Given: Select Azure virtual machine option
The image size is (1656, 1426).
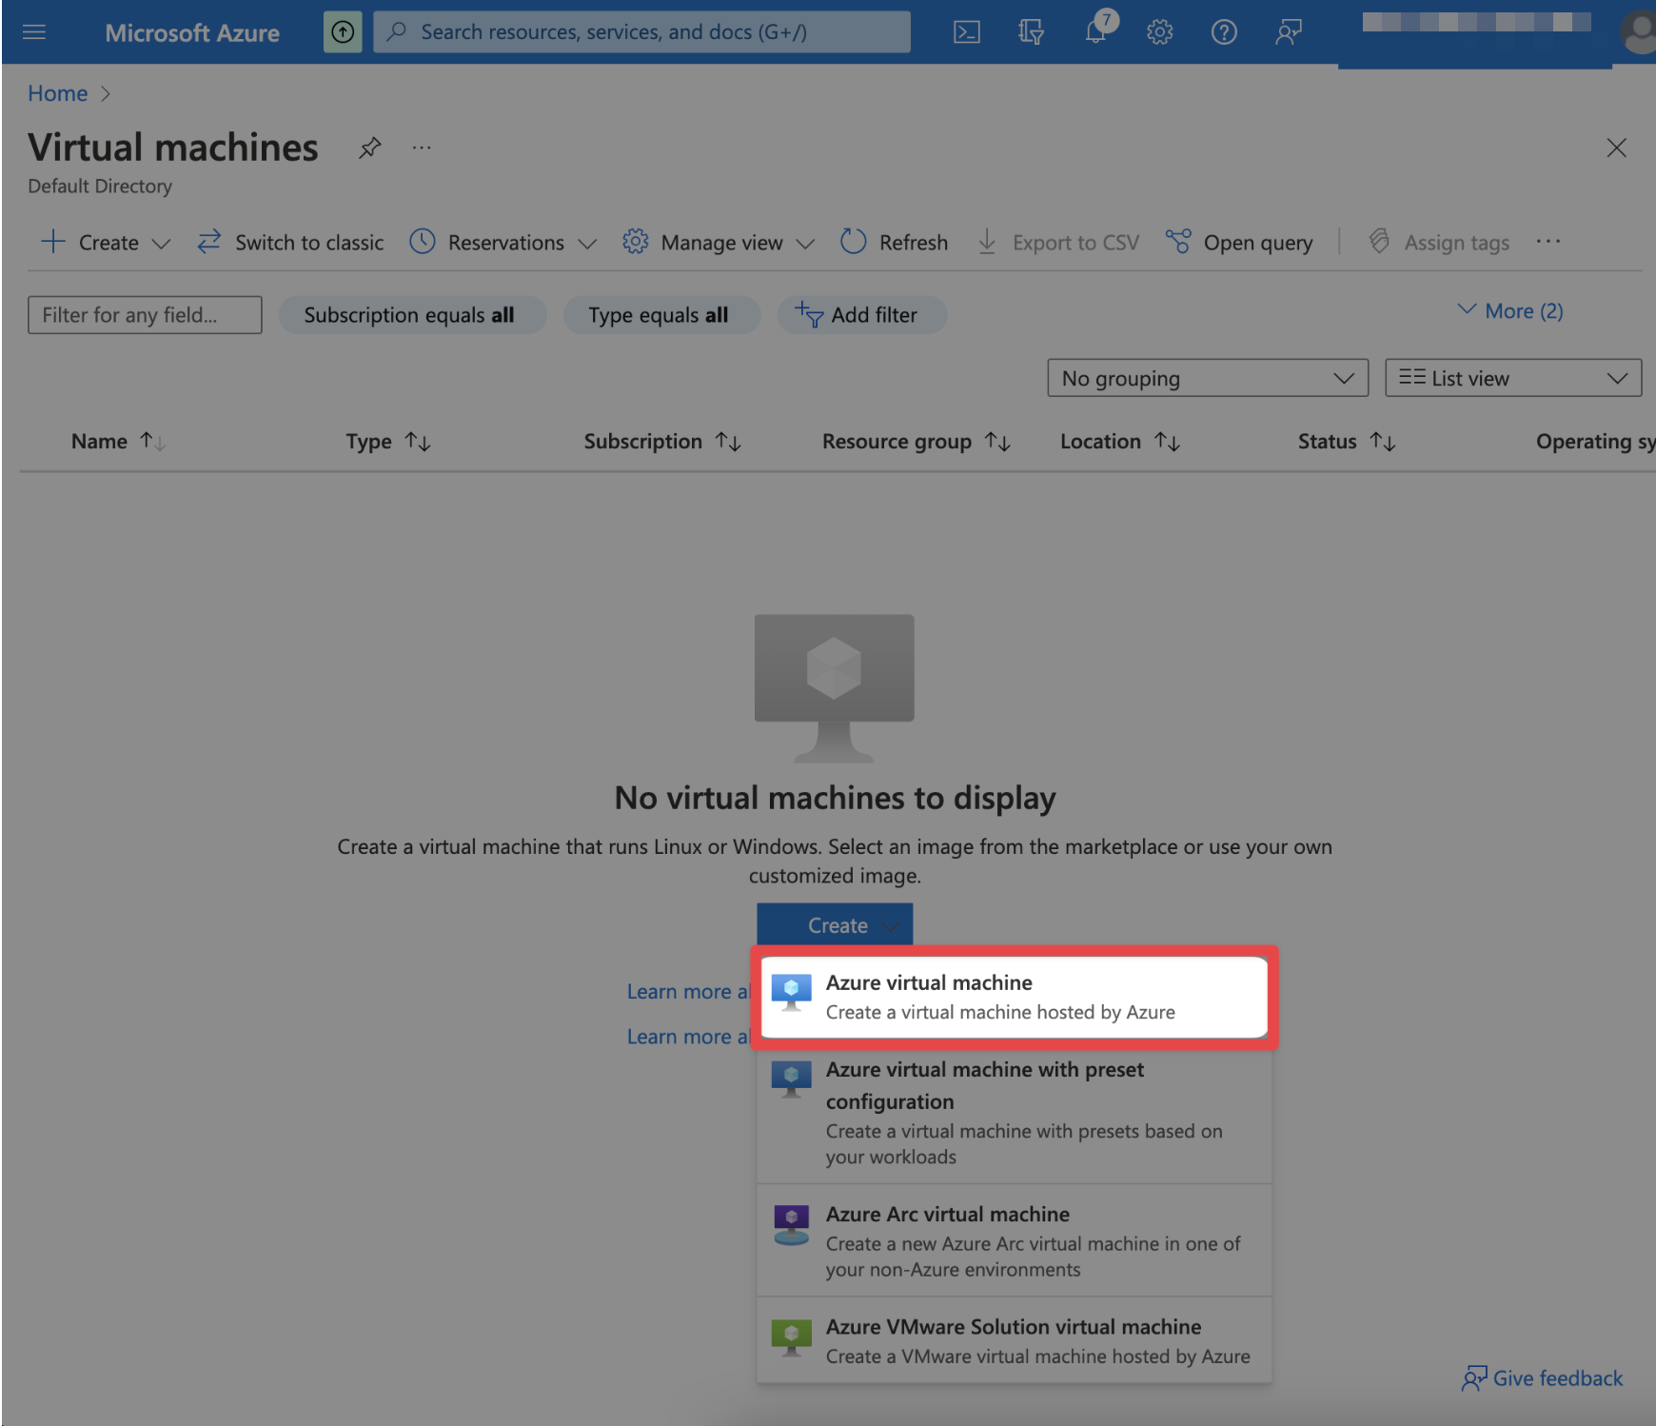Looking at the screenshot, I should click(1015, 998).
